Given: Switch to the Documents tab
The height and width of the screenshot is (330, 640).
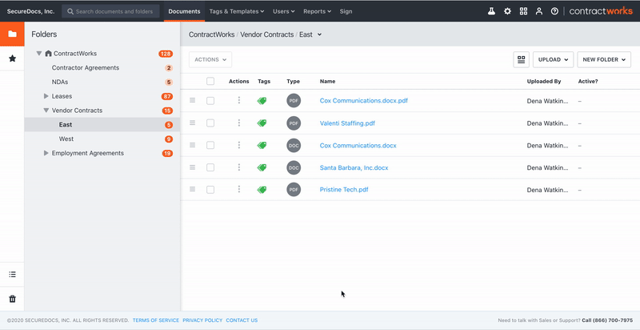Looking at the screenshot, I should pyautogui.click(x=184, y=11).
